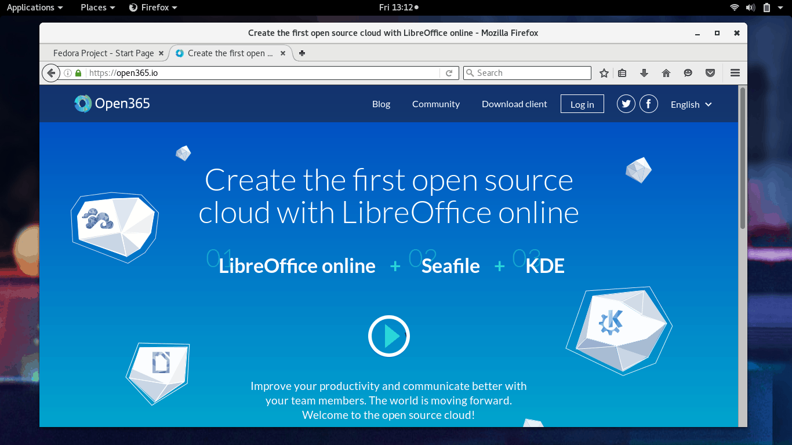Image resolution: width=792 pixels, height=445 pixels.
Task: Open a new tab with plus button
Action: pos(302,53)
